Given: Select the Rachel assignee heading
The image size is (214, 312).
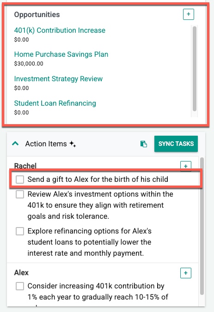Looking at the screenshot, I should point(25,166).
